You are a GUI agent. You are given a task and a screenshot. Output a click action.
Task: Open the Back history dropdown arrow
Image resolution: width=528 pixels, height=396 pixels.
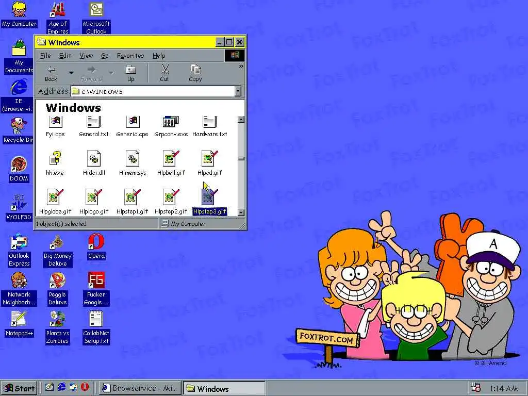(71, 73)
